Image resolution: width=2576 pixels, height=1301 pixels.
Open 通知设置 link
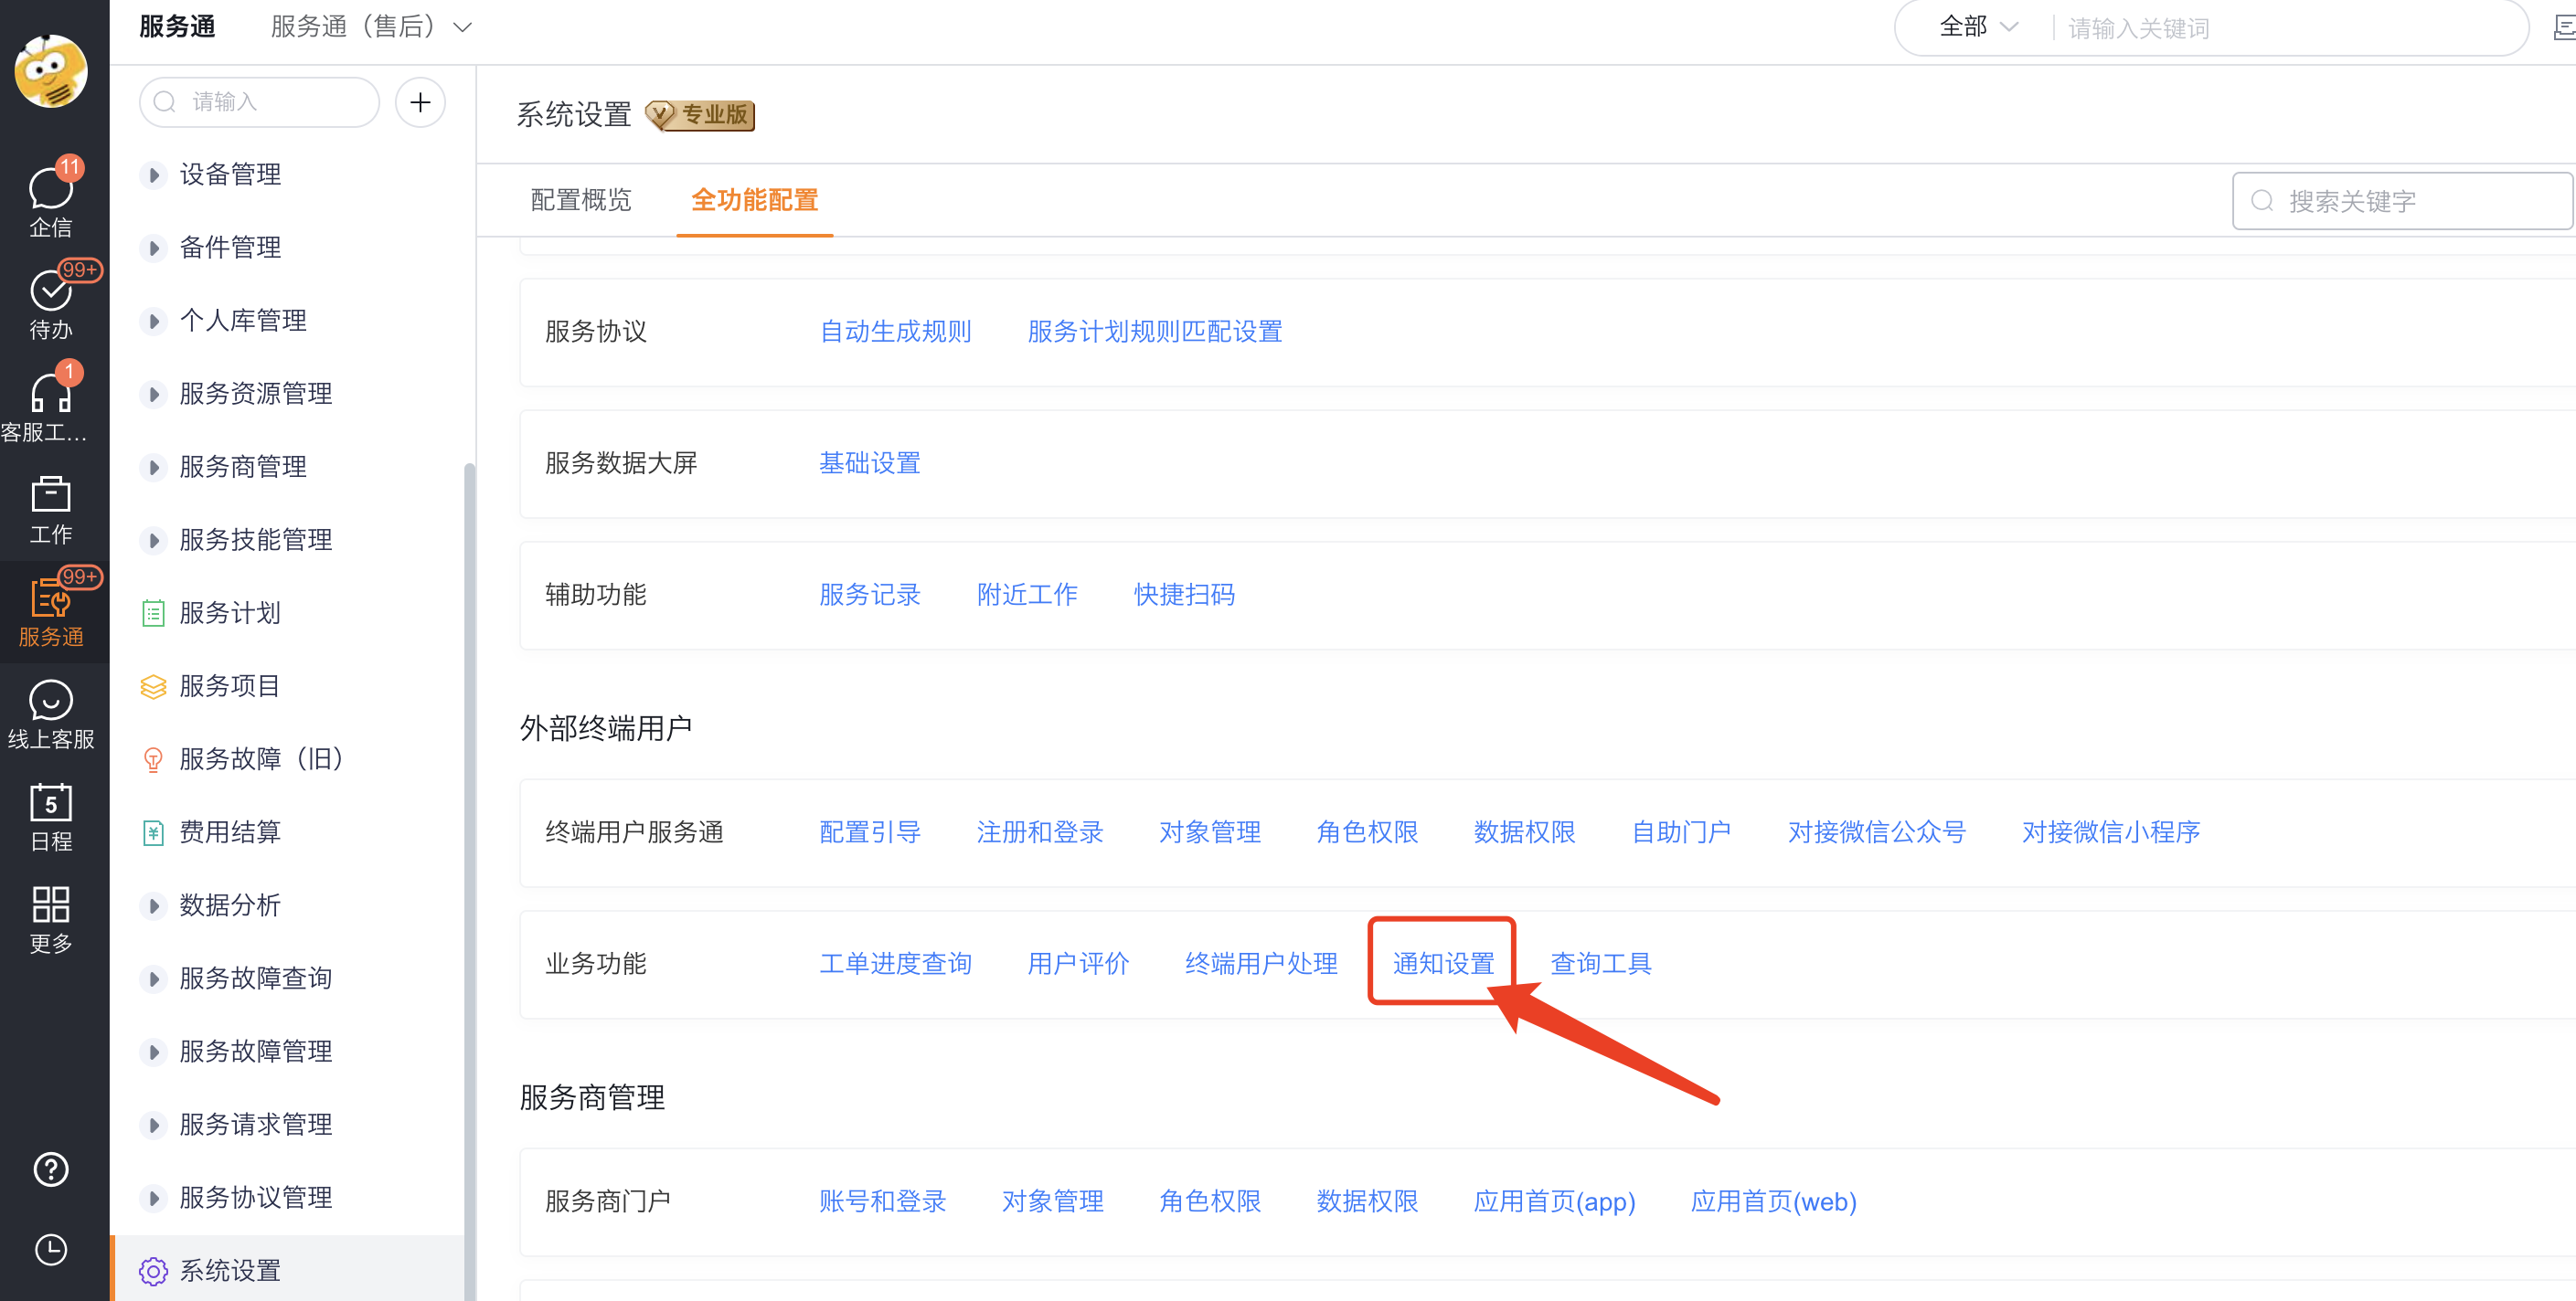point(1443,963)
